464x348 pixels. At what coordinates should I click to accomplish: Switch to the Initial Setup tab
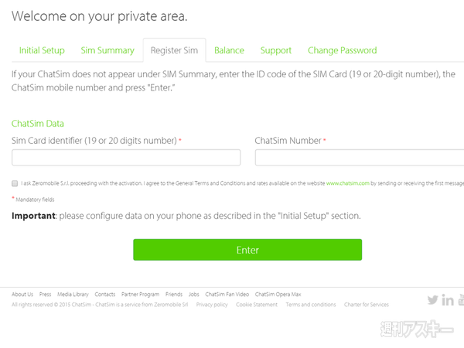(42, 50)
